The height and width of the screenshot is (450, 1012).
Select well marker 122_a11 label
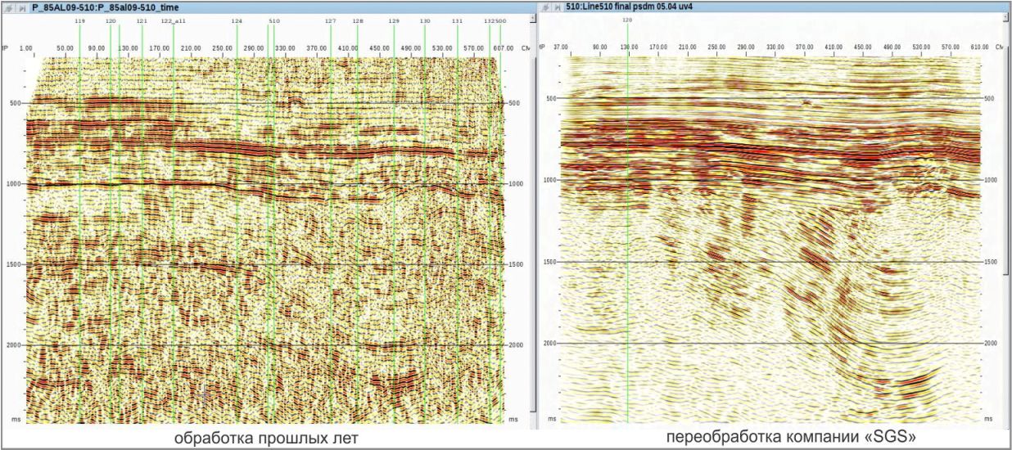pyautogui.click(x=173, y=20)
